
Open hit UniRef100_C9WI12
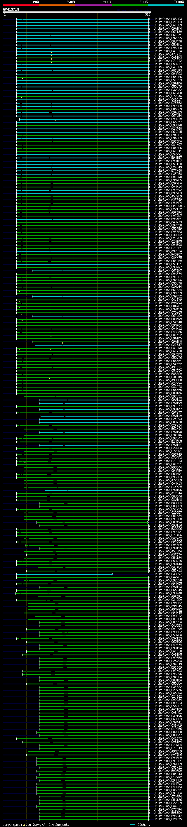point(168,400)
